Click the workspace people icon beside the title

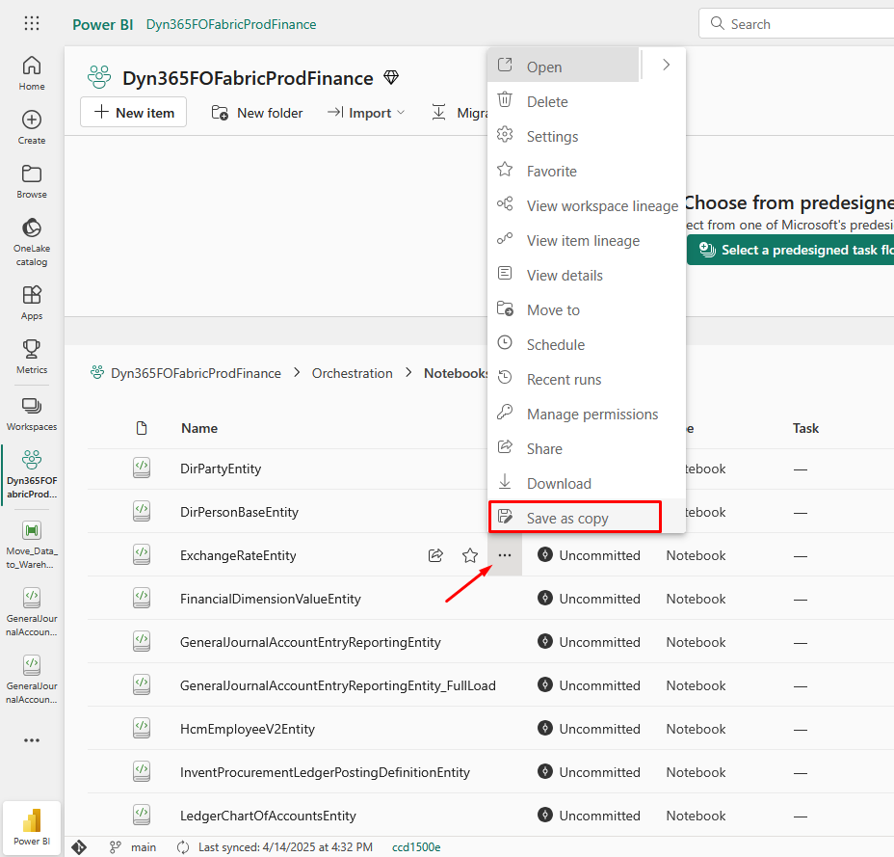pyautogui.click(x=99, y=77)
